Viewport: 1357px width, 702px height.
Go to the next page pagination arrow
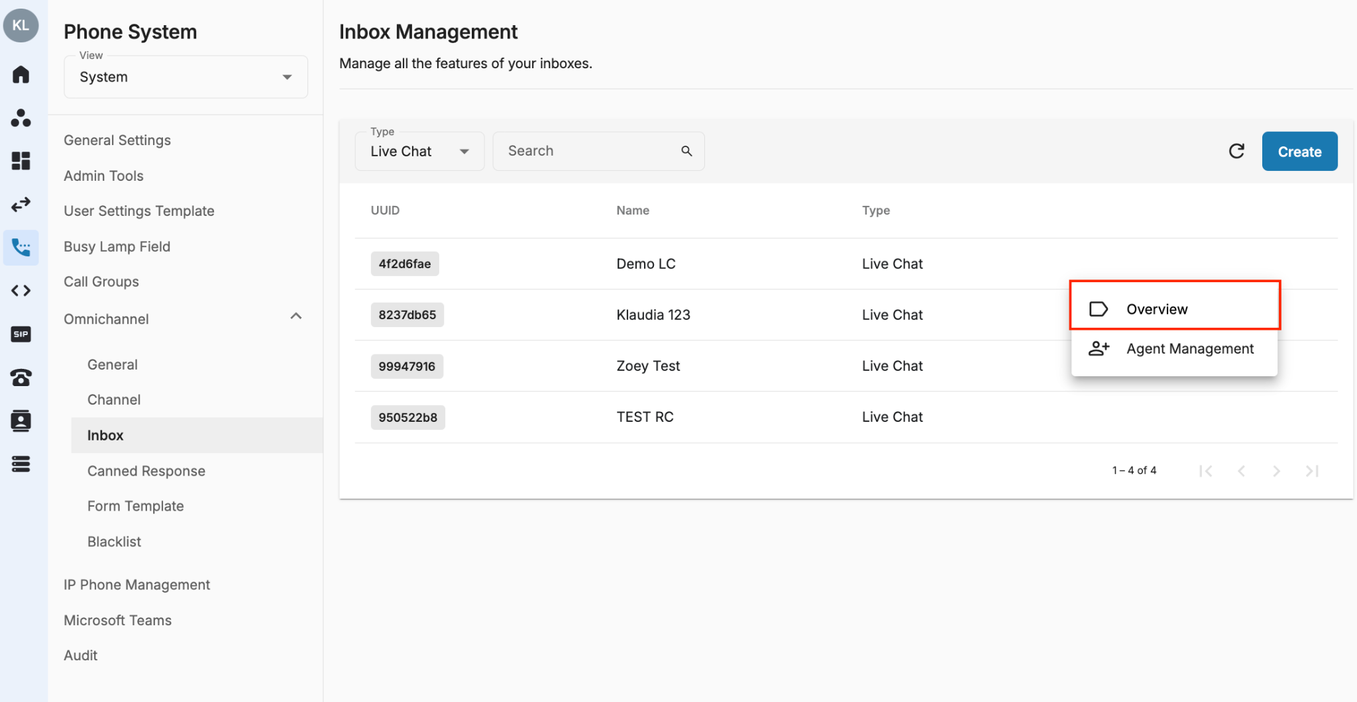pos(1276,471)
